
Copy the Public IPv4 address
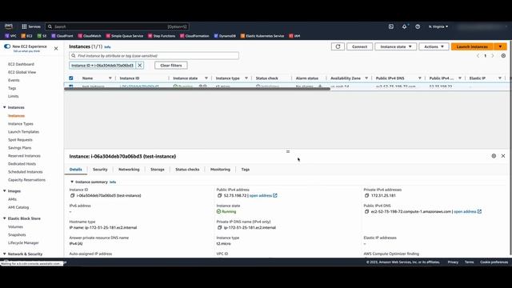219,195
